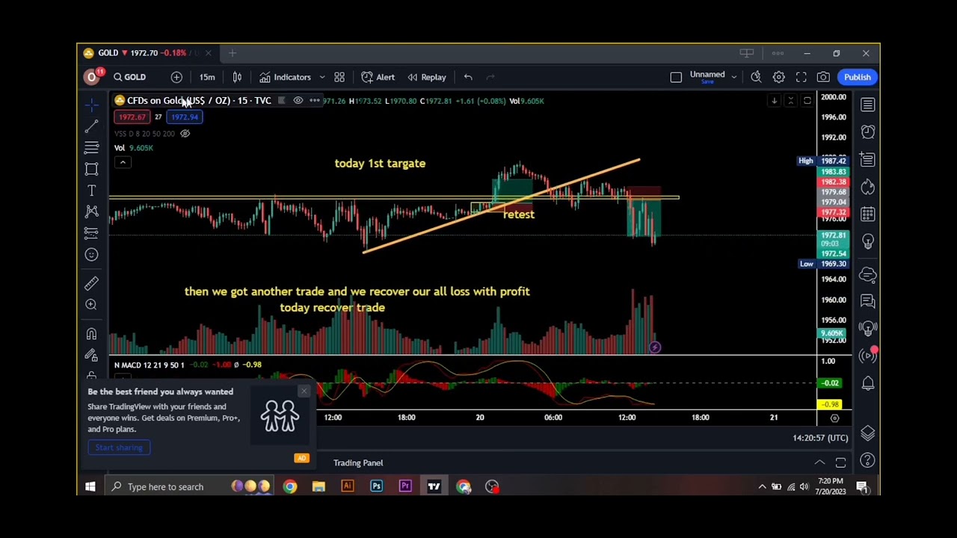Collapse the main chart pane
The width and height of the screenshot is (957, 538).
[x=791, y=101]
